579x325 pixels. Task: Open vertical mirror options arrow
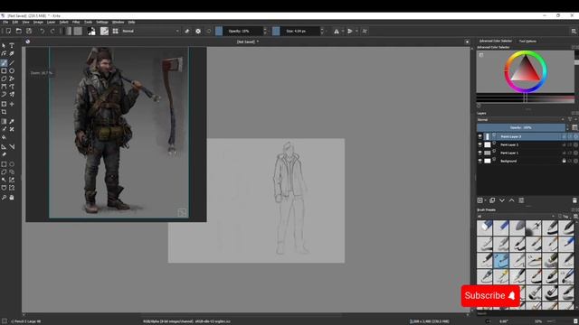point(356,32)
